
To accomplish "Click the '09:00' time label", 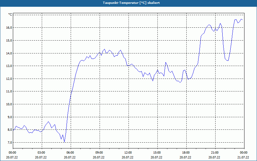I will (99, 153).
